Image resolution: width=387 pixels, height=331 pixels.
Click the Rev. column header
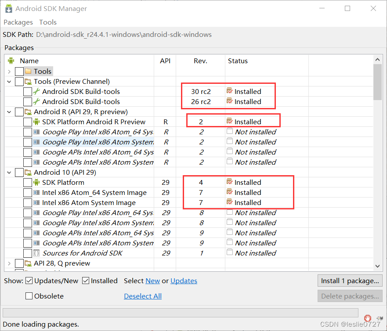[x=200, y=61]
